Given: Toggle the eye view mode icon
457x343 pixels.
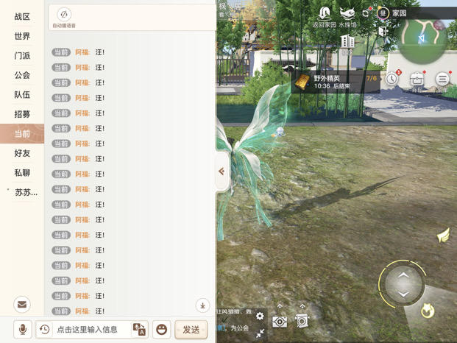Looking at the screenshot, I should [280, 322].
